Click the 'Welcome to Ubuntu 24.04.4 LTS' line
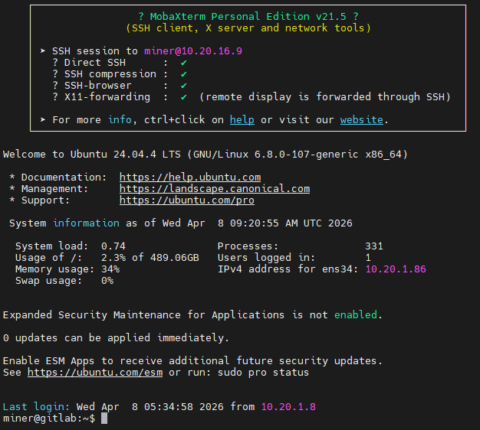Screen dimensions: 480x430 [x=205, y=155]
